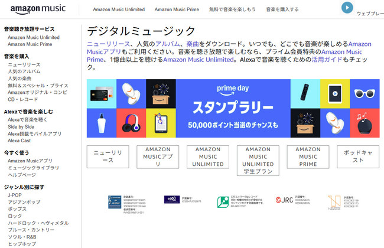Viewport: 384px width, 248px height.
Task: Select ハードロック・ヘヴィメタル genre
Action: 38,223
